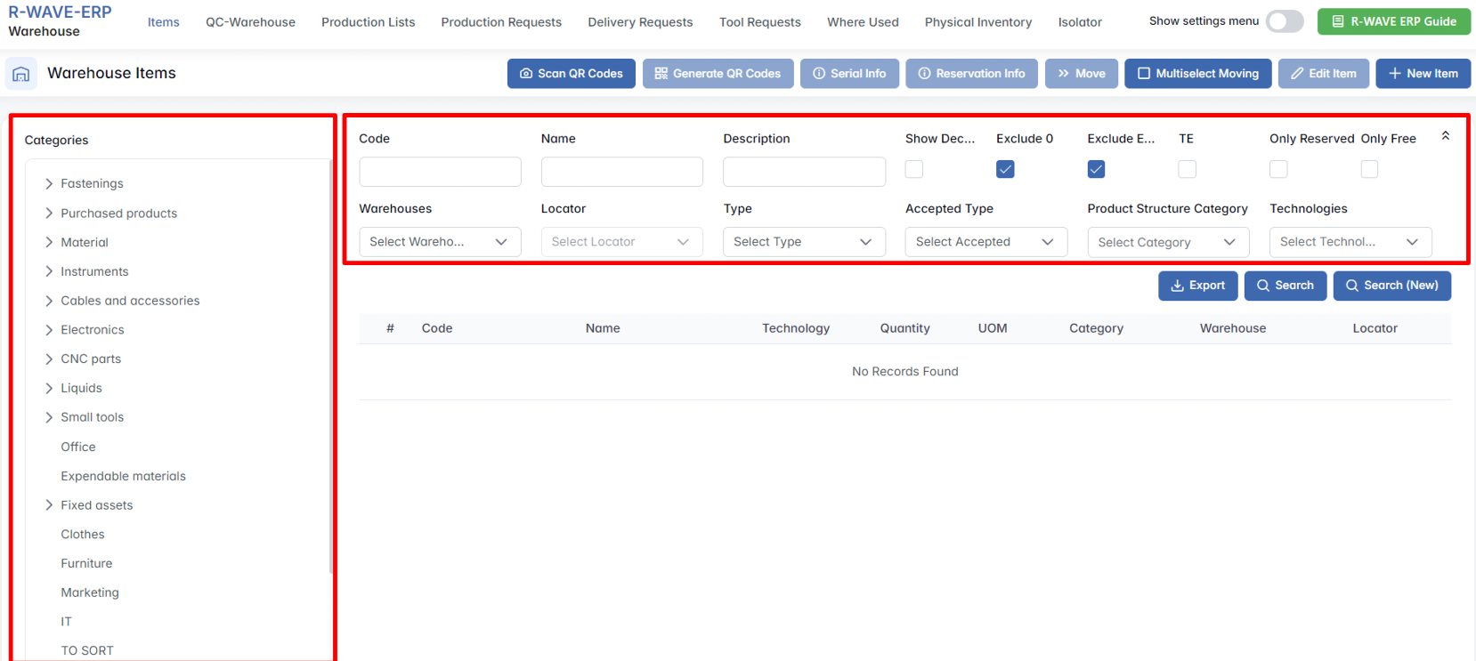This screenshot has width=1476, height=661.
Task: Toggle the Show settings menu switch
Action: point(1284,21)
